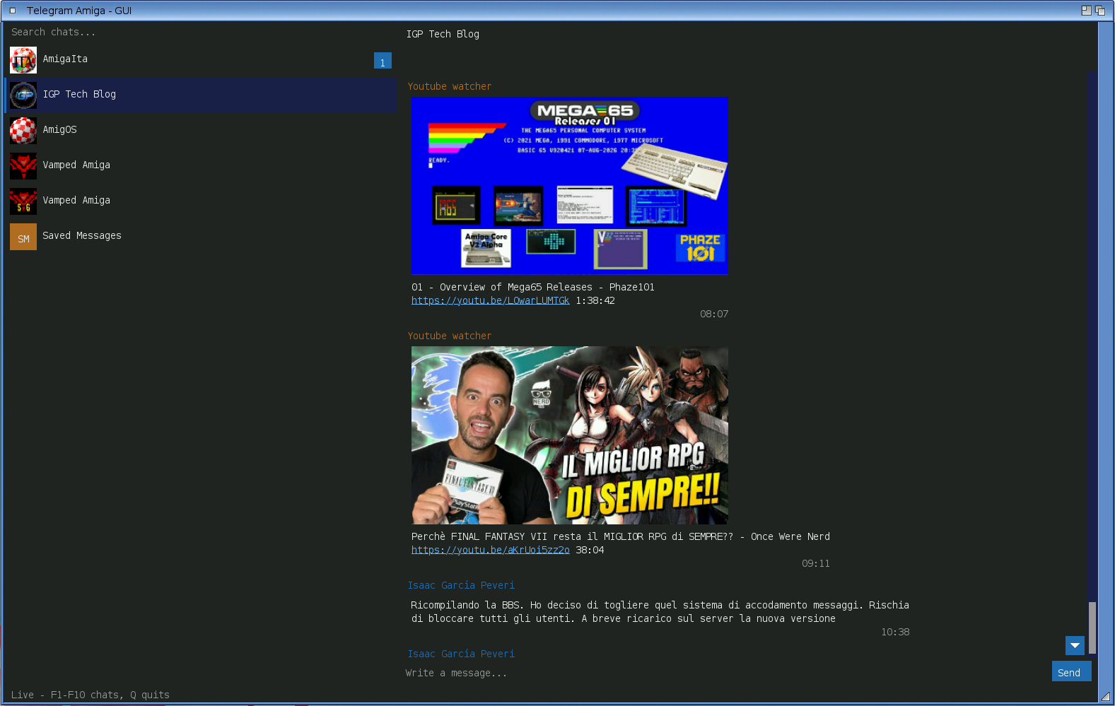Screen dimensions: 1115x706
Task: Select the first Vamped Amiga chat name
Action: point(76,165)
